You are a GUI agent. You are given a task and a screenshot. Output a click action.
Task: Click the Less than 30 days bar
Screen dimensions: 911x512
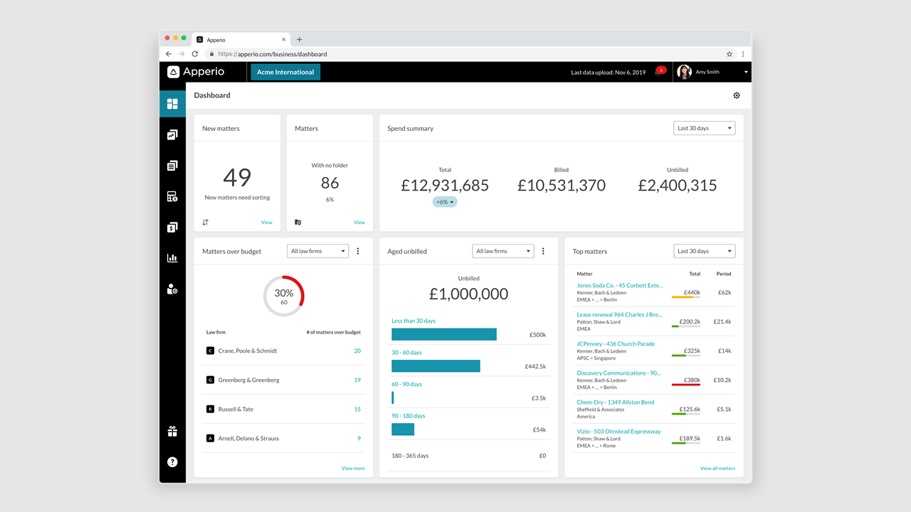point(443,334)
